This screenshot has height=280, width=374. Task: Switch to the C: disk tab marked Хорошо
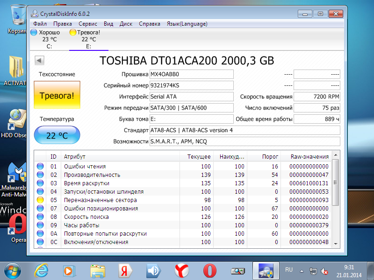click(50, 39)
